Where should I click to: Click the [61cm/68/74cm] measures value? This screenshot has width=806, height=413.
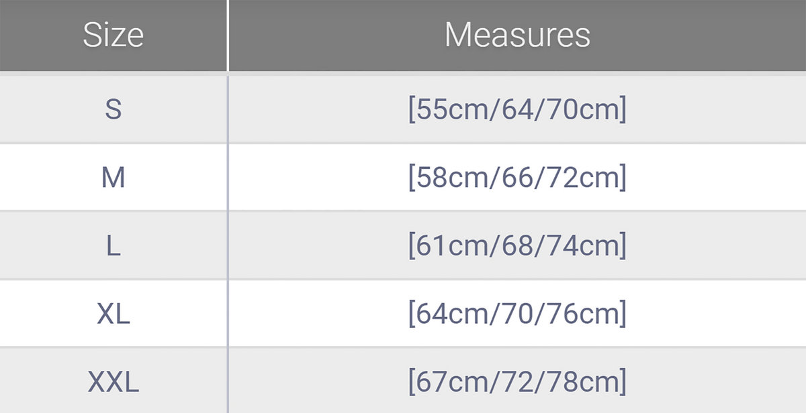pos(517,246)
